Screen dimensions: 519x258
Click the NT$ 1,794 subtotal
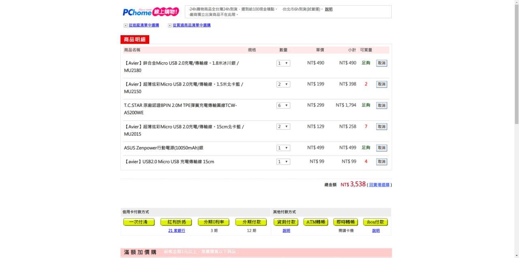(x=346, y=105)
